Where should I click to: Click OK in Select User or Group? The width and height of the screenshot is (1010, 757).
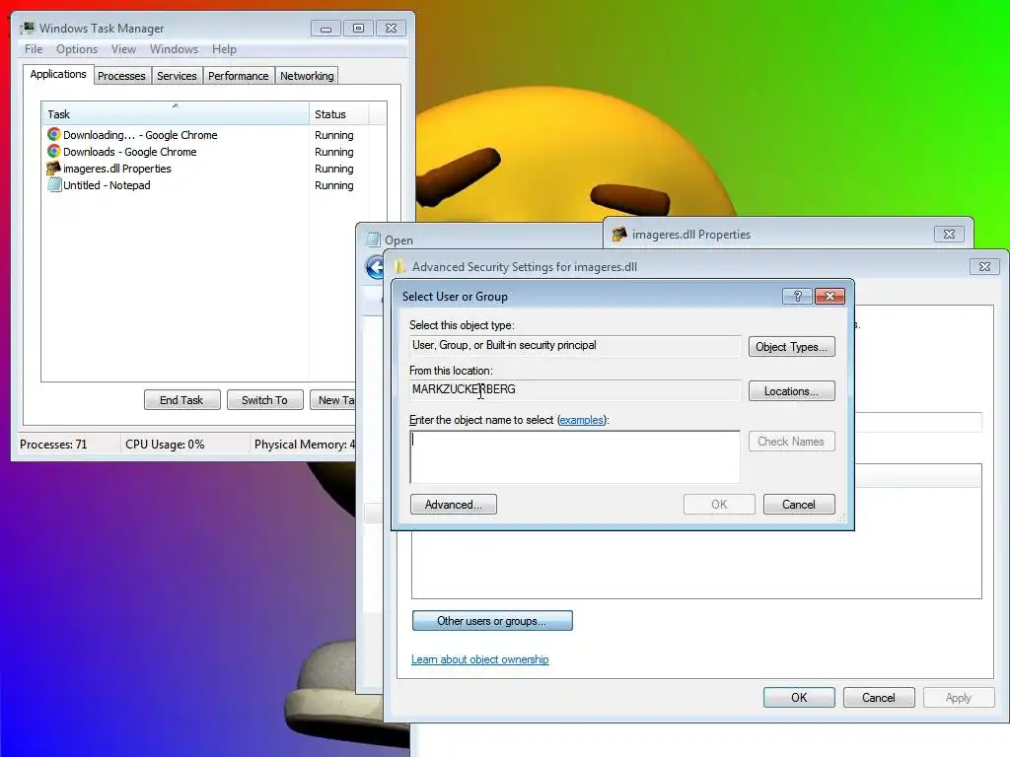pos(719,504)
